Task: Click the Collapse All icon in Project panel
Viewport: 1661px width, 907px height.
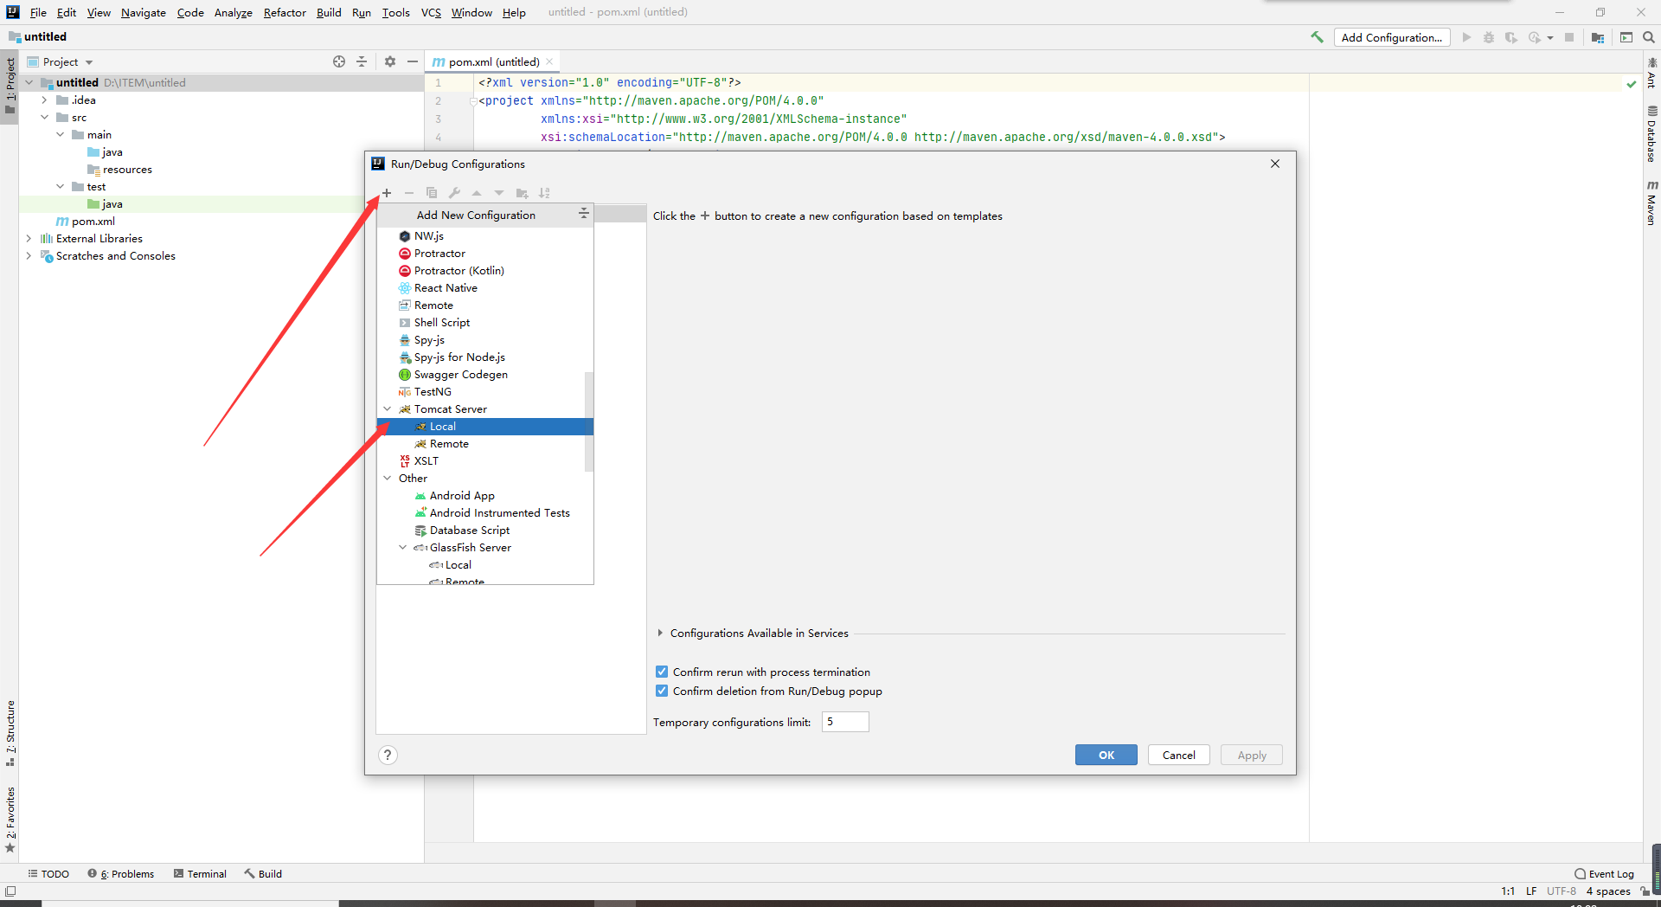Action: (x=362, y=61)
